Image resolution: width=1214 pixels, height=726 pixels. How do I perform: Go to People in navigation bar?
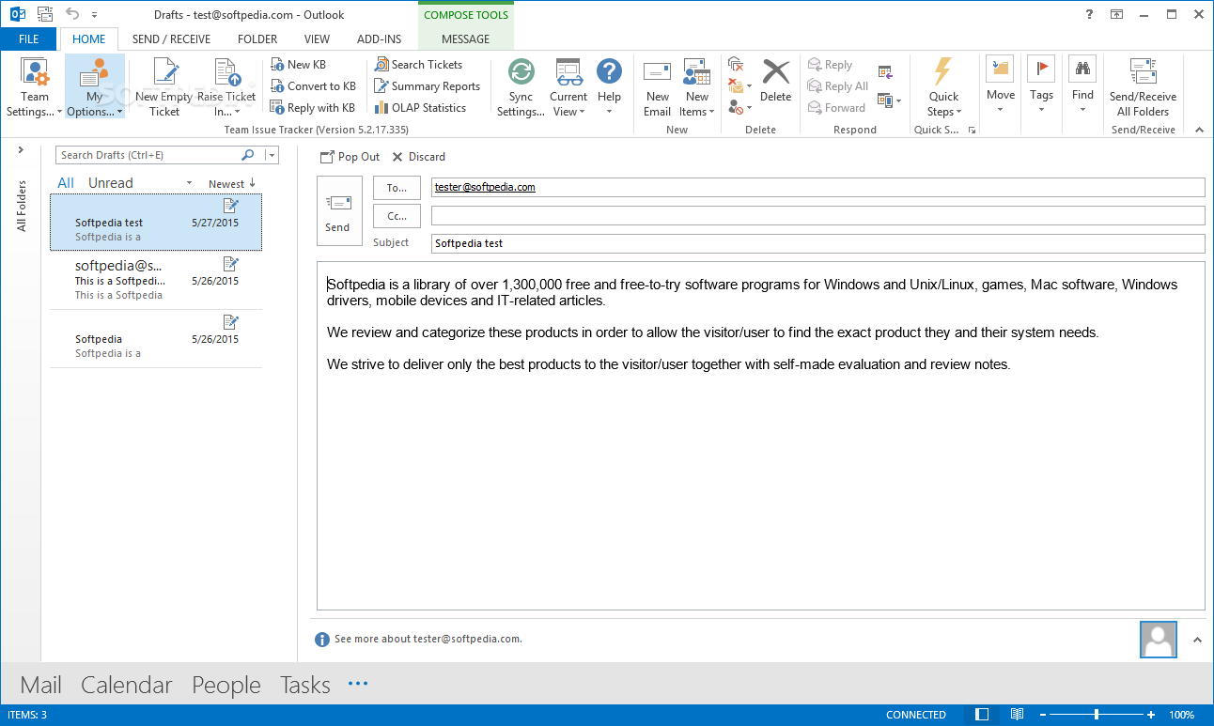[226, 685]
